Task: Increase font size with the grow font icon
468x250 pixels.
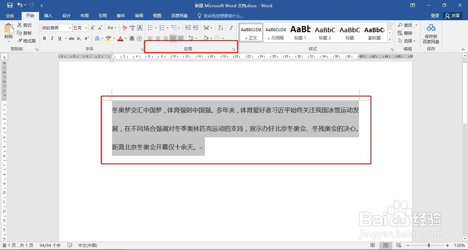Action: [x=93, y=28]
